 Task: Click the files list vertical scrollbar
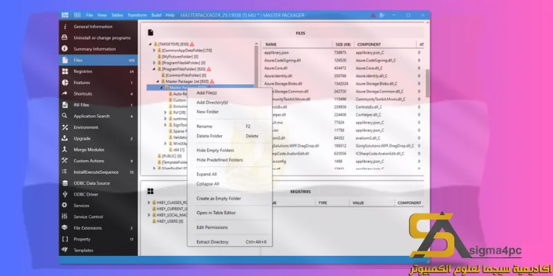(x=427, y=83)
